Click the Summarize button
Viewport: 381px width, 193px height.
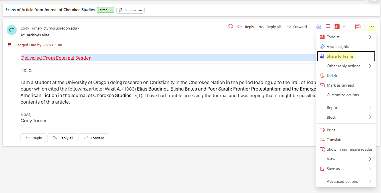click(x=130, y=10)
